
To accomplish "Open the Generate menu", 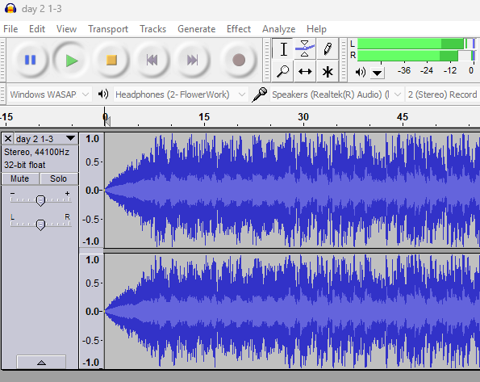I will (197, 29).
